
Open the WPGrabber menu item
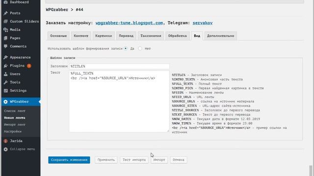coord(20,102)
